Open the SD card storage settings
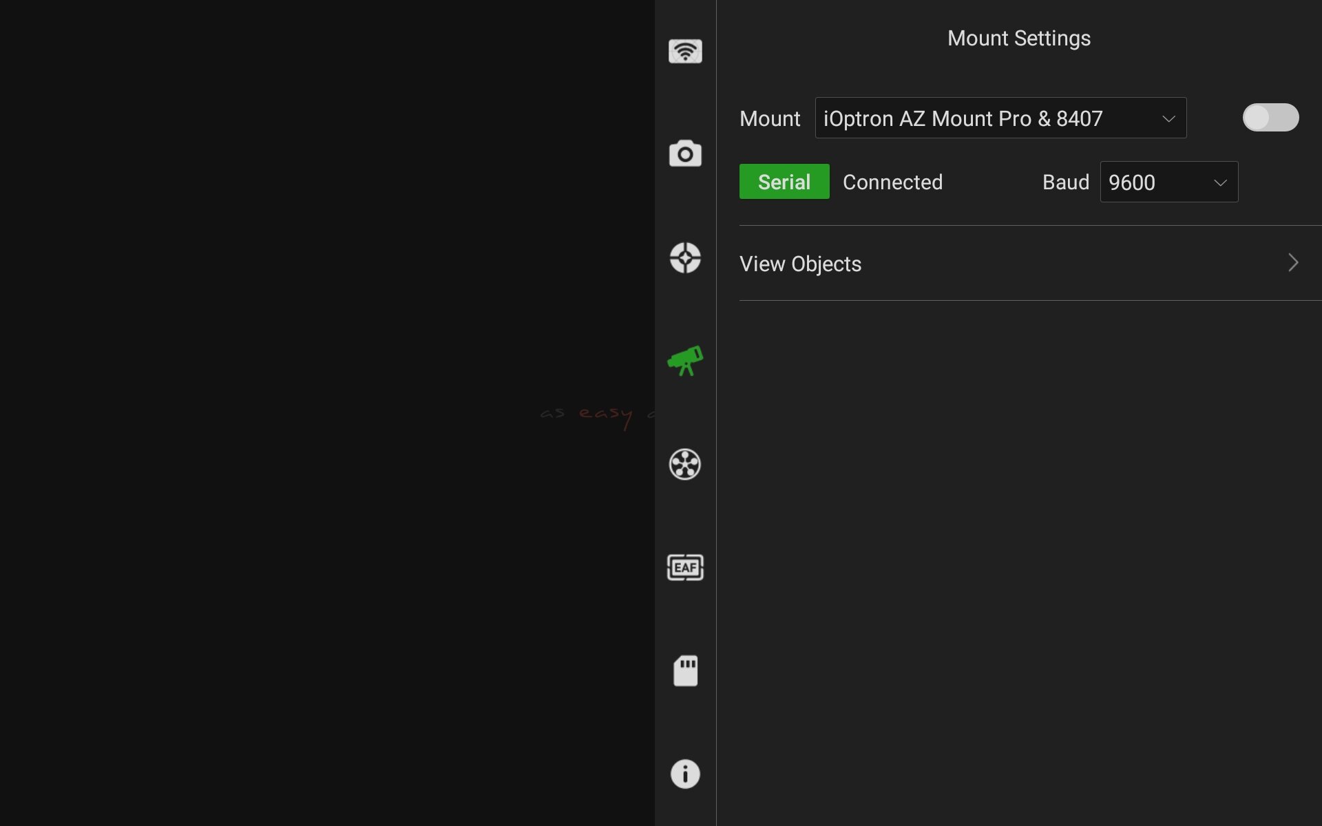Screen dimensions: 1322x826 pos(685,671)
